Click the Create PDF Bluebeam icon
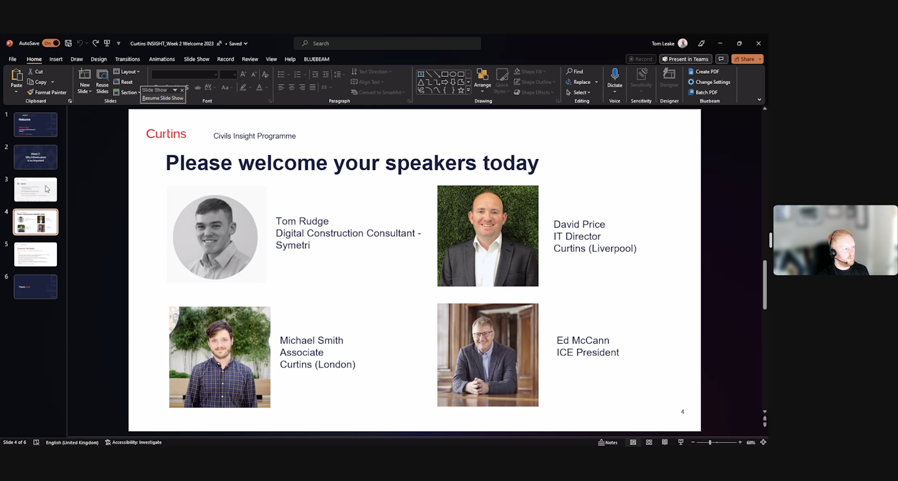898x481 pixels. click(x=691, y=72)
